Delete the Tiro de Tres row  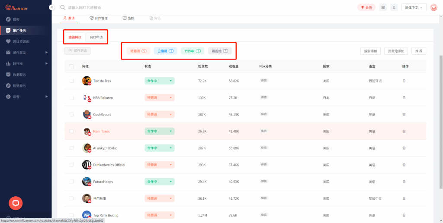click(x=404, y=81)
